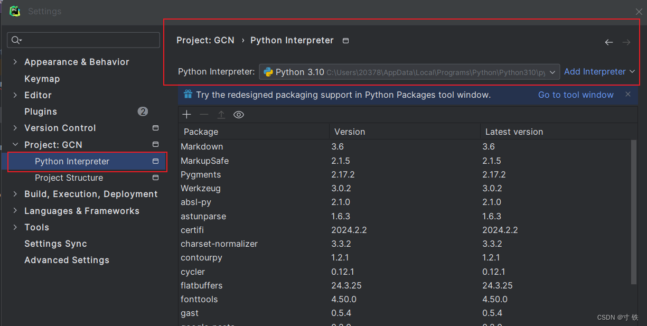Expand the Appearance & Behavior section
The height and width of the screenshot is (326, 647).
pyautogui.click(x=15, y=62)
